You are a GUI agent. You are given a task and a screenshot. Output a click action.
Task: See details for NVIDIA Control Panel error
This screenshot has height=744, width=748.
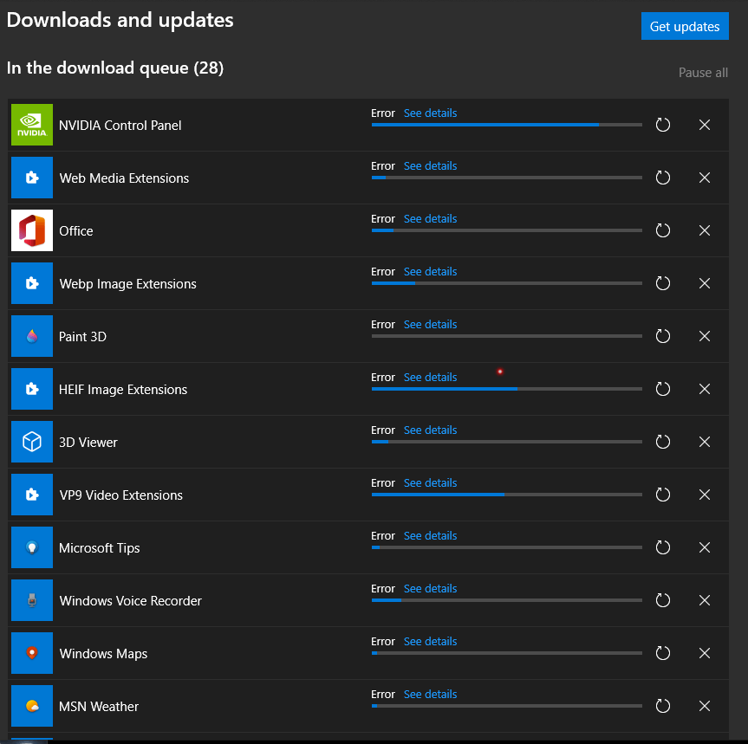point(430,113)
